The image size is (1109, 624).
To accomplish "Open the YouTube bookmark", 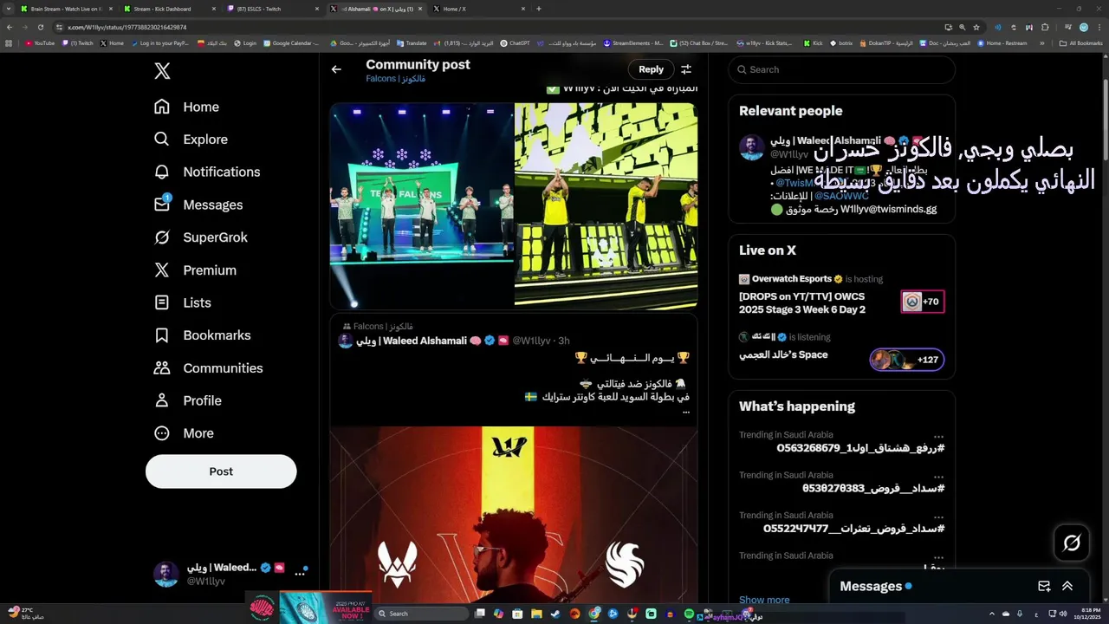I will pos(40,42).
